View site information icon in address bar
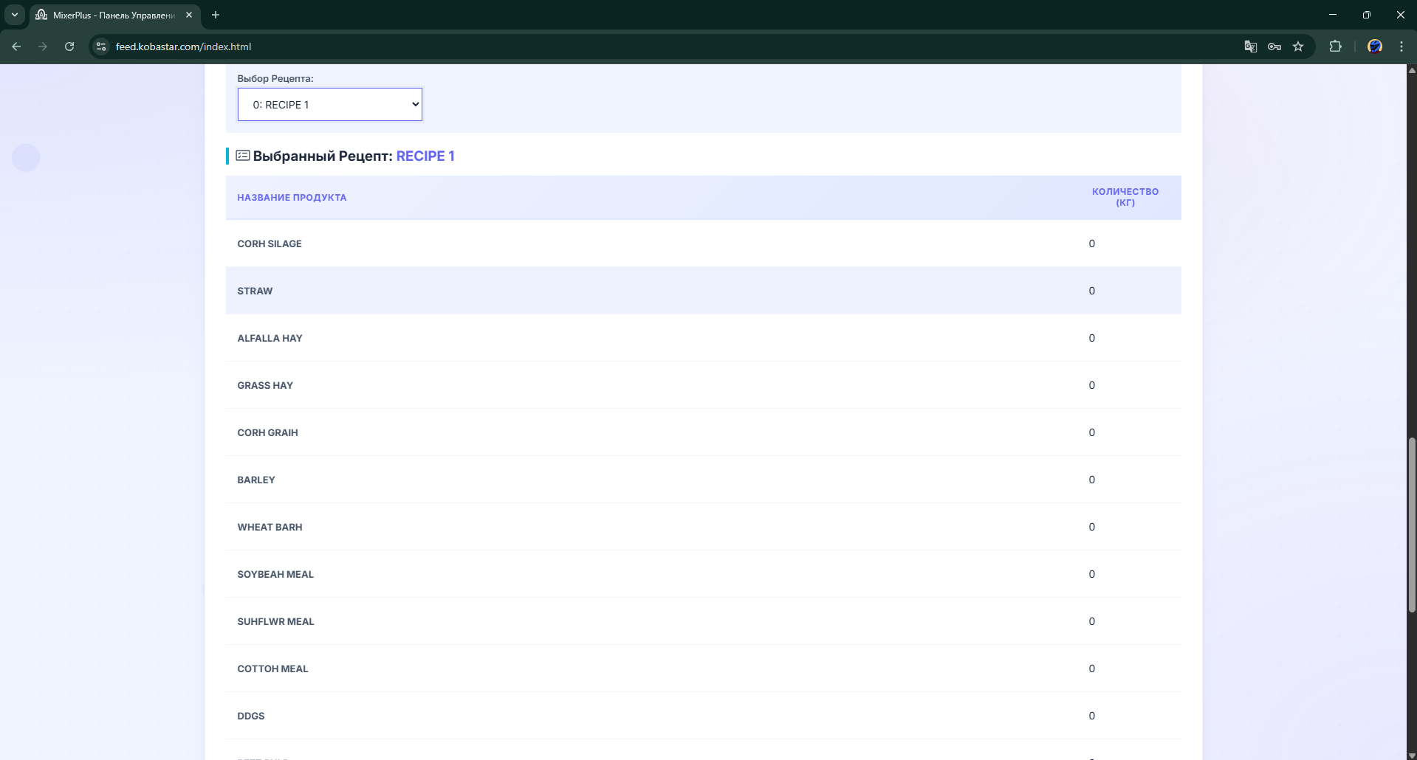Image resolution: width=1417 pixels, height=760 pixels. (x=102, y=46)
